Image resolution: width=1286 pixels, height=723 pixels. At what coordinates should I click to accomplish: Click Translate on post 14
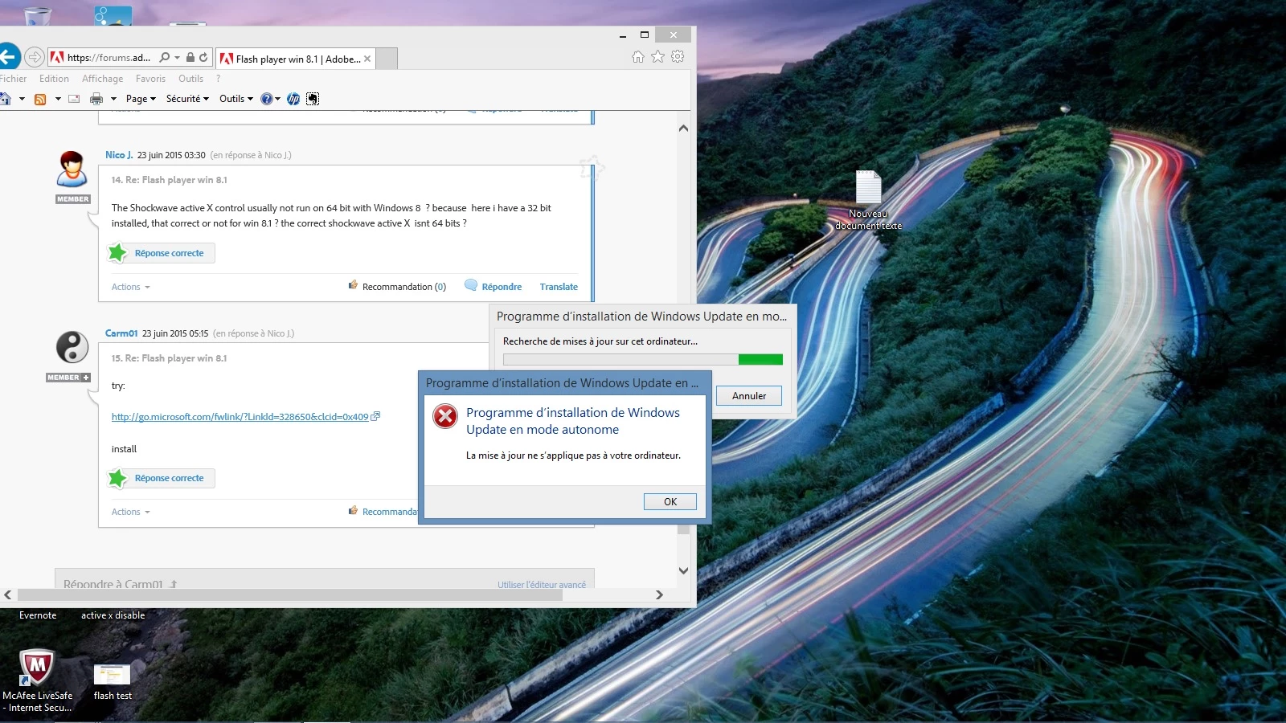pyautogui.click(x=559, y=287)
